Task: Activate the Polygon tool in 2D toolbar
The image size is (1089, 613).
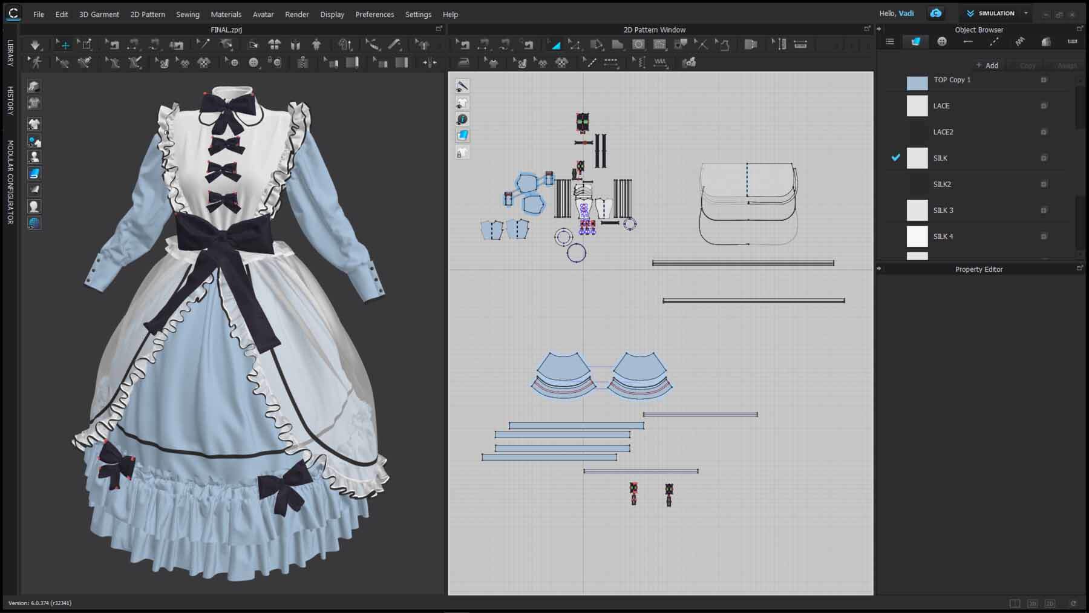Action: (597, 44)
